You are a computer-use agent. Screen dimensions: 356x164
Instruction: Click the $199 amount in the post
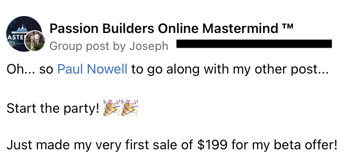pyautogui.click(x=212, y=145)
